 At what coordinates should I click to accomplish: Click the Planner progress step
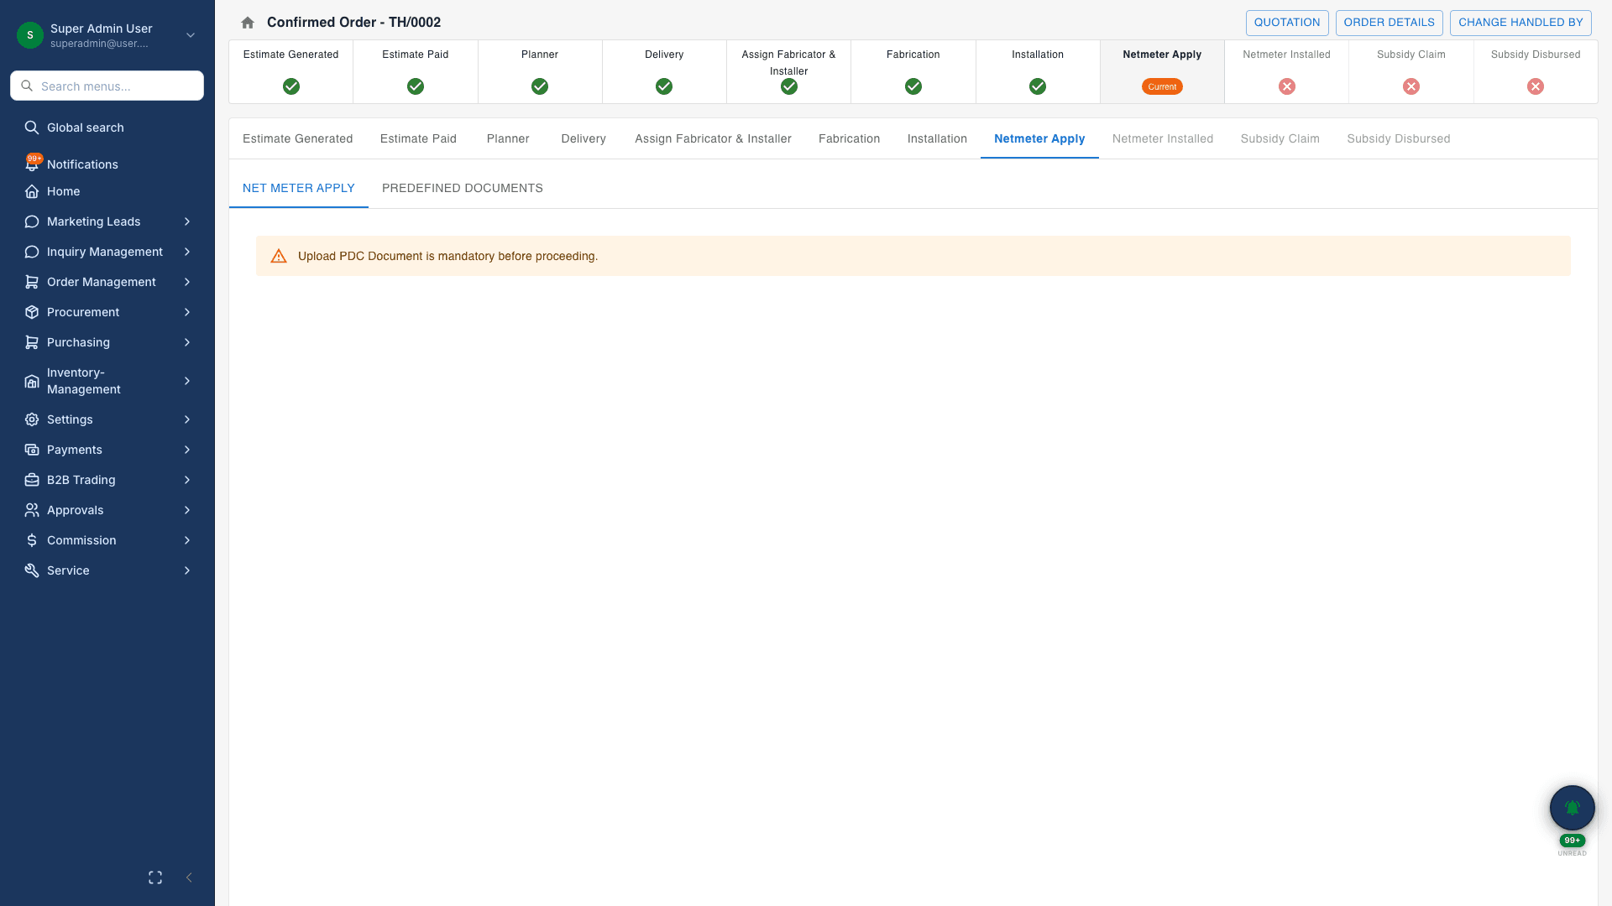point(540,71)
